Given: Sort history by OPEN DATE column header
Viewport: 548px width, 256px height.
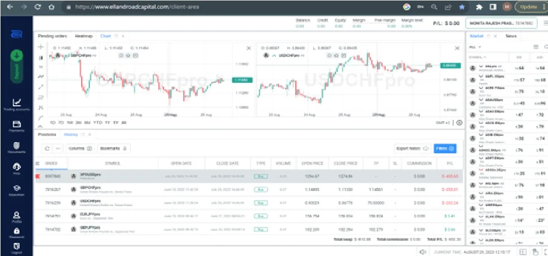Looking at the screenshot, I should (x=181, y=164).
